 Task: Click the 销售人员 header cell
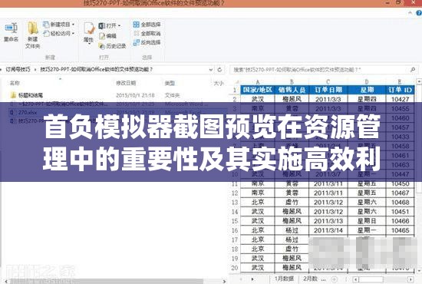tap(292, 90)
